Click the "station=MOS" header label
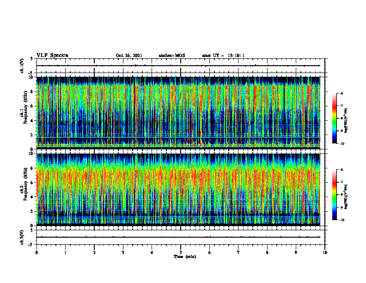The height and width of the screenshot is (283, 366). pos(172,55)
